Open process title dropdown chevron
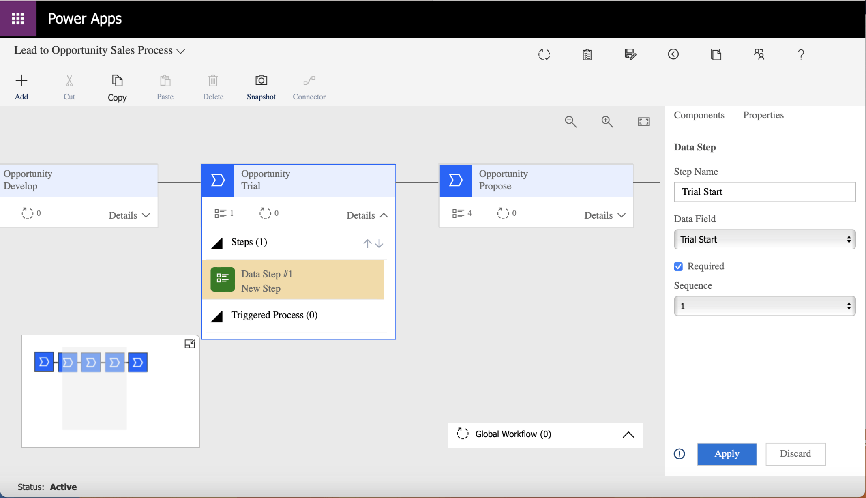Viewport: 866px width, 498px height. point(181,51)
